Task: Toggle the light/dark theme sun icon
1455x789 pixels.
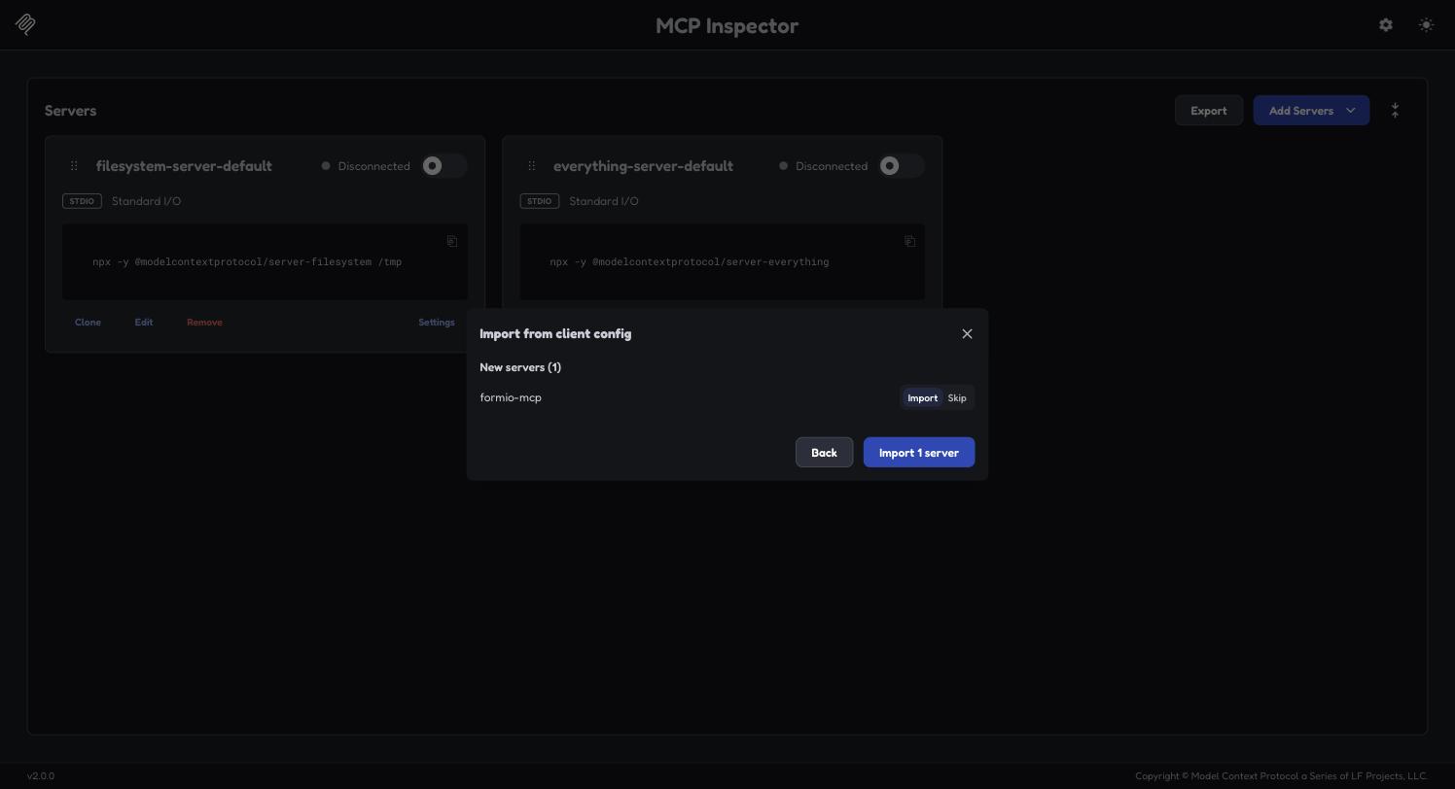Action: (x=1426, y=25)
